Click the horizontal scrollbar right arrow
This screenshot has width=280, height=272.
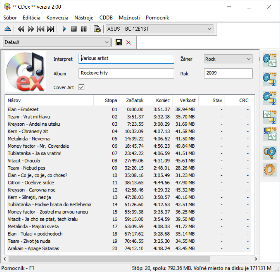pyautogui.click(x=256, y=259)
